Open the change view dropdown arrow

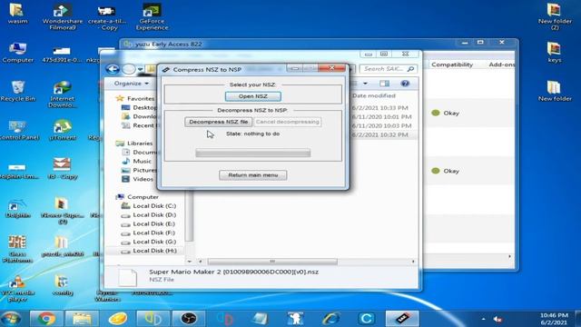pos(365,84)
